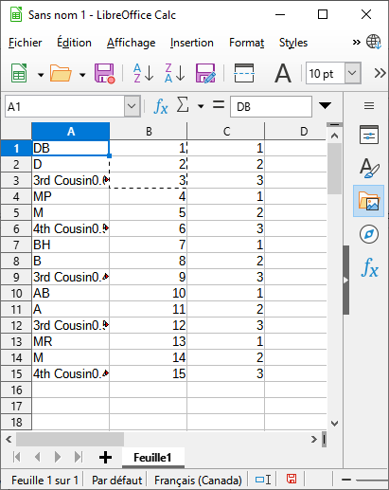Go to next sheet navigation arrow
This screenshot has width=389, height=490.
click(x=58, y=457)
